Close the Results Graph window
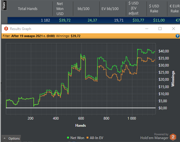This screenshot has height=142, width=180. 174,29
